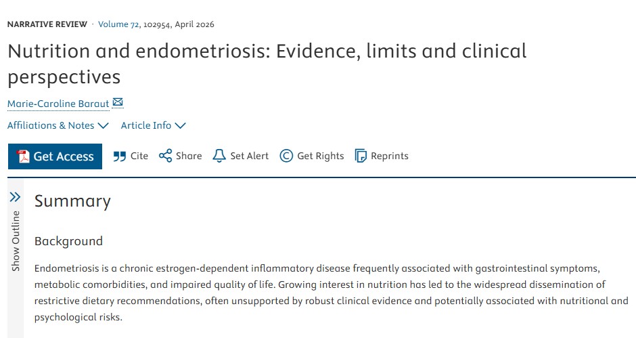Click the Get Access button

(x=55, y=156)
